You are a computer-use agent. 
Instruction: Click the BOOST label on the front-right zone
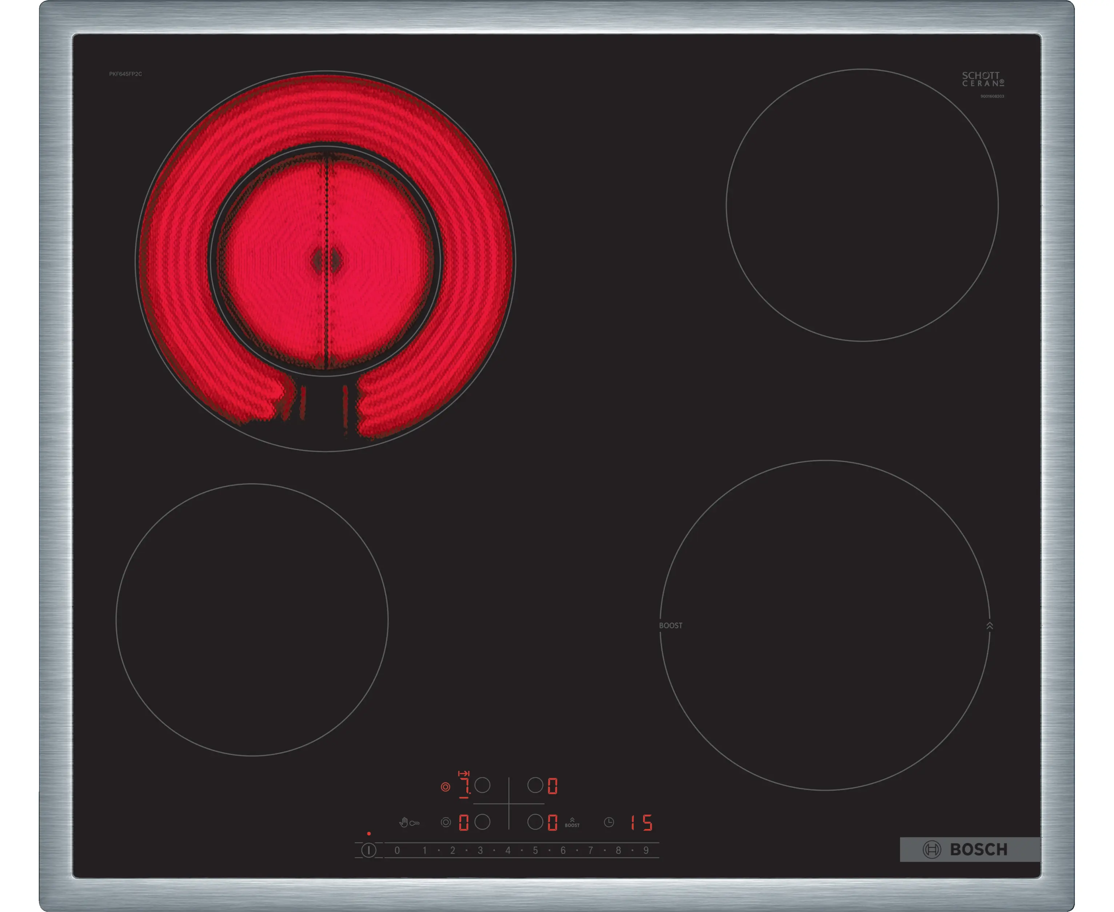[671, 626]
